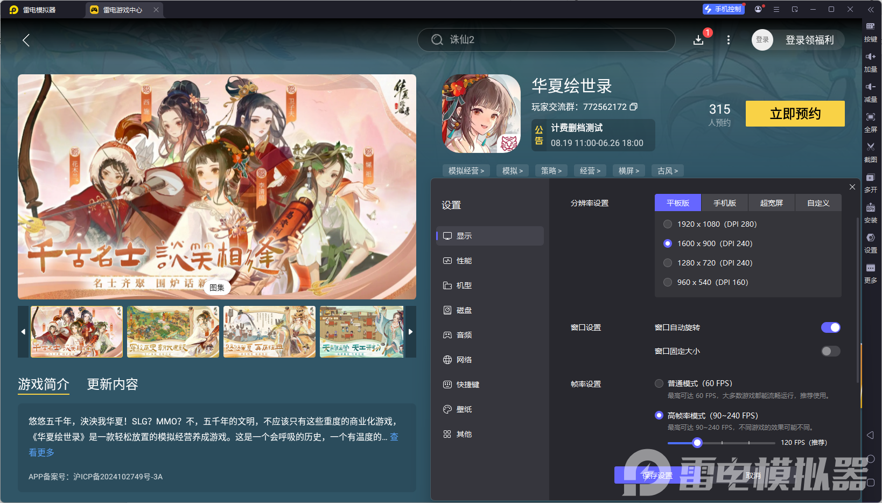Save settings with 保存设置 button
Viewport: 882px width, 503px height.
click(657, 476)
